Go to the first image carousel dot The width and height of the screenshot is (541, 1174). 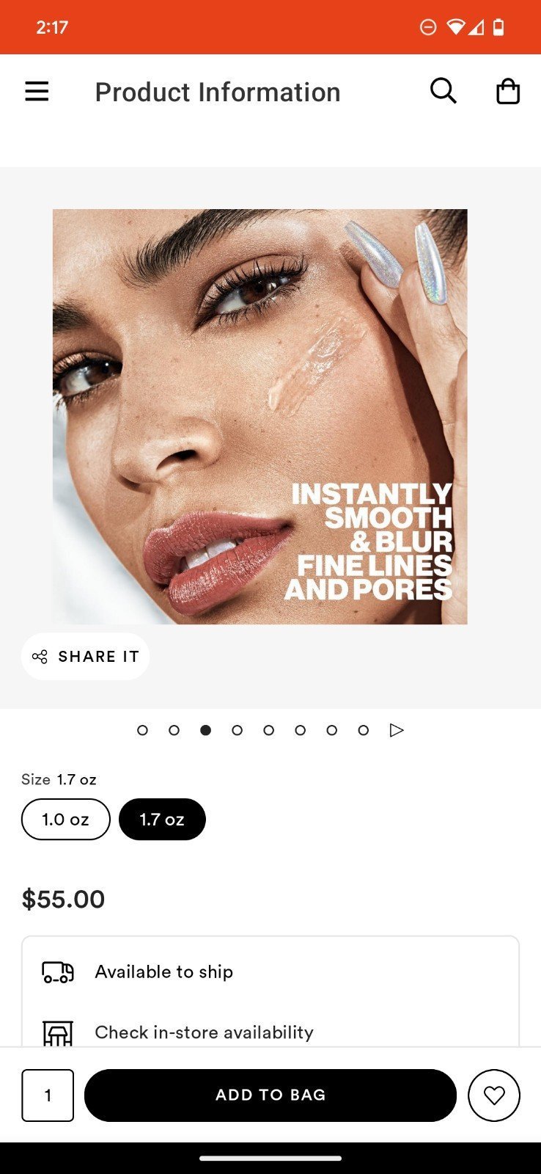click(142, 730)
